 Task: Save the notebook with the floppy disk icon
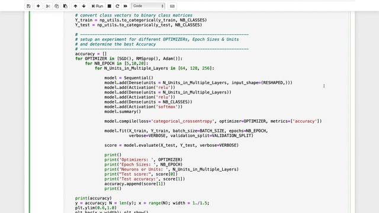28,6
